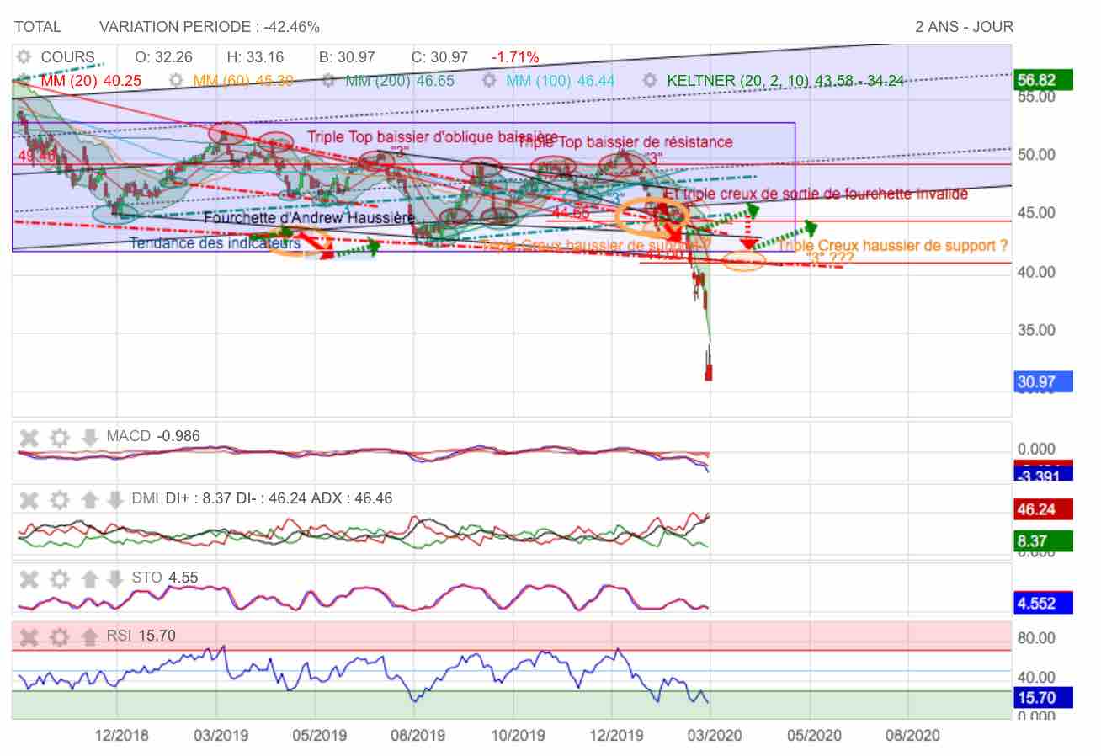Remove the STO indicator with its X
The image size is (1101, 756).
pos(29,578)
